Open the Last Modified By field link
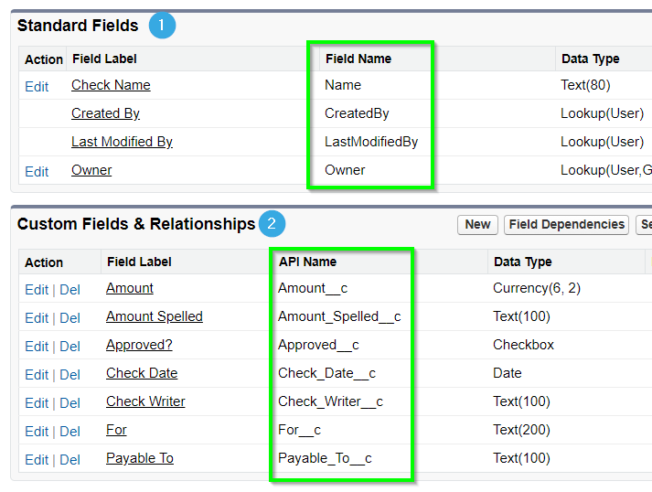 tap(122, 142)
